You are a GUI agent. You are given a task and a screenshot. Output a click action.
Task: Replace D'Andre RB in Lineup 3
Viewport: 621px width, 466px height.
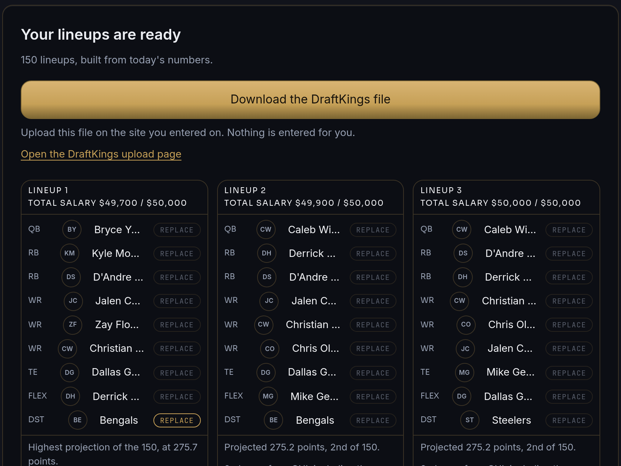point(569,254)
